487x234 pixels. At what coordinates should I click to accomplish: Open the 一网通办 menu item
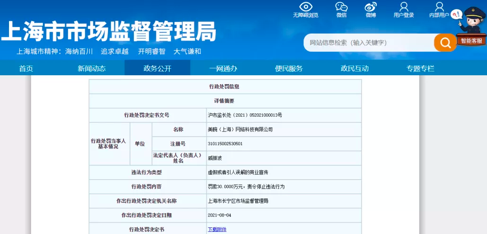tap(223, 69)
